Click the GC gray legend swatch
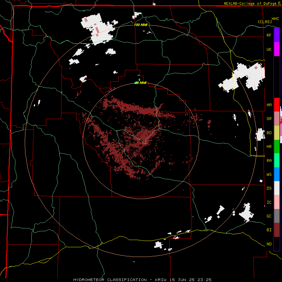 277,216
